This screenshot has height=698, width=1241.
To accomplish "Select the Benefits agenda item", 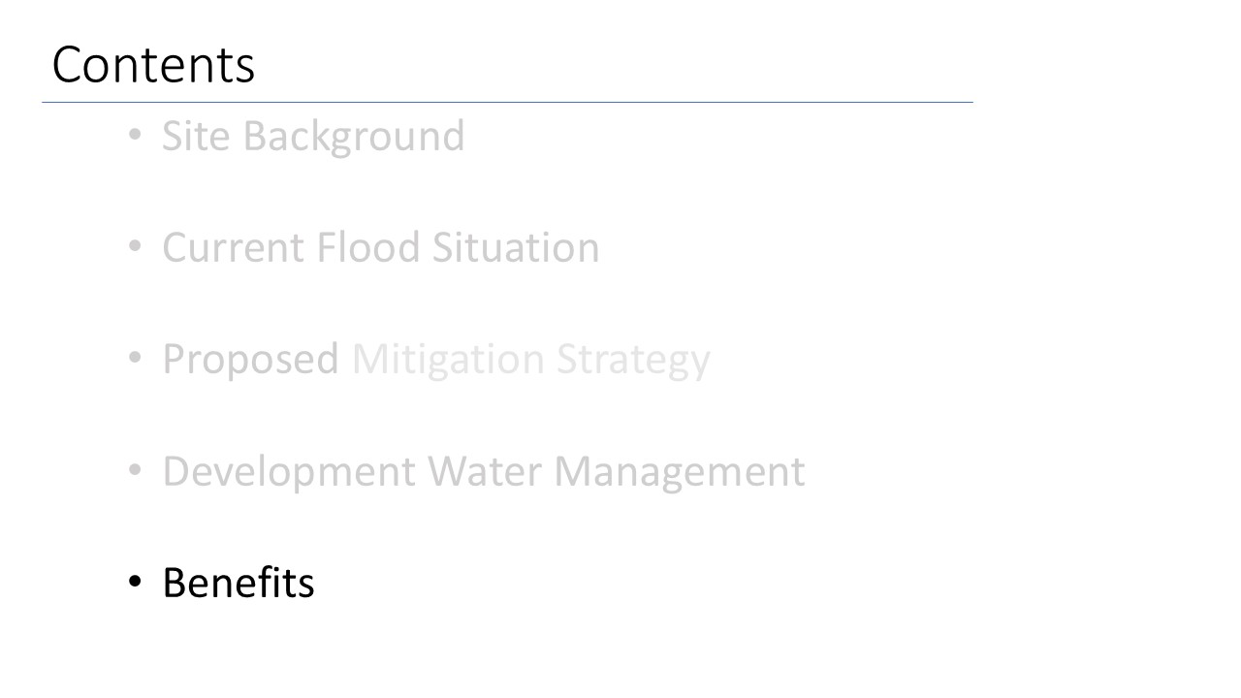I will (x=238, y=584).
